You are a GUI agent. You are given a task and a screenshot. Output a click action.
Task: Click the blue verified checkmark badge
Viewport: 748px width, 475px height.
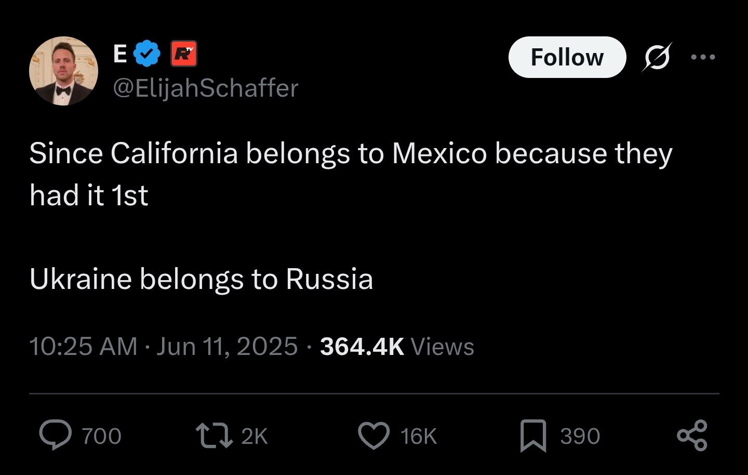(148, 54)
